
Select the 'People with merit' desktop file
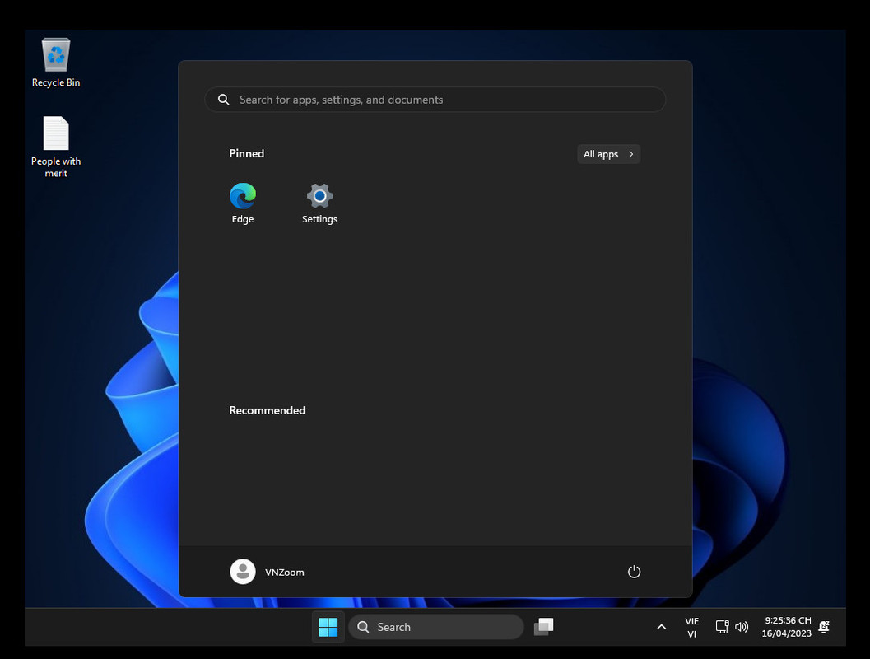pyautogui.click(x=55, y=147)
